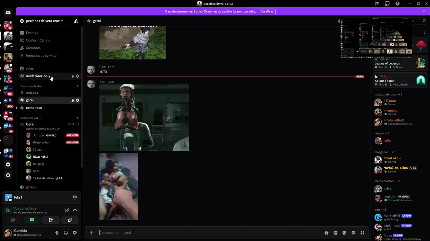Add a new voice channel plus icon
Screen dimensions: 430x241
click(x=78, y=118)
